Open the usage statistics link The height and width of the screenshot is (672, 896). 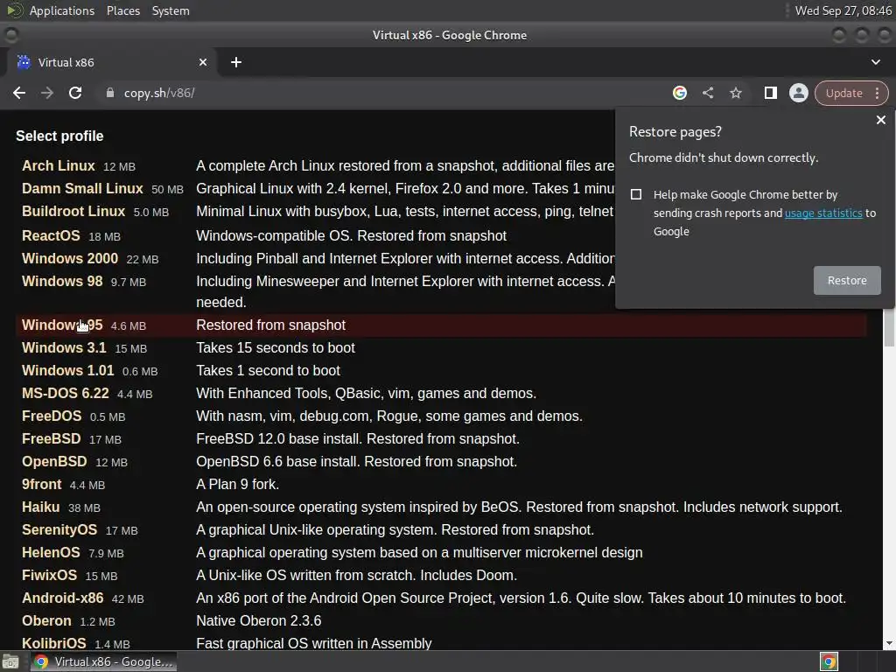(823, 213)
